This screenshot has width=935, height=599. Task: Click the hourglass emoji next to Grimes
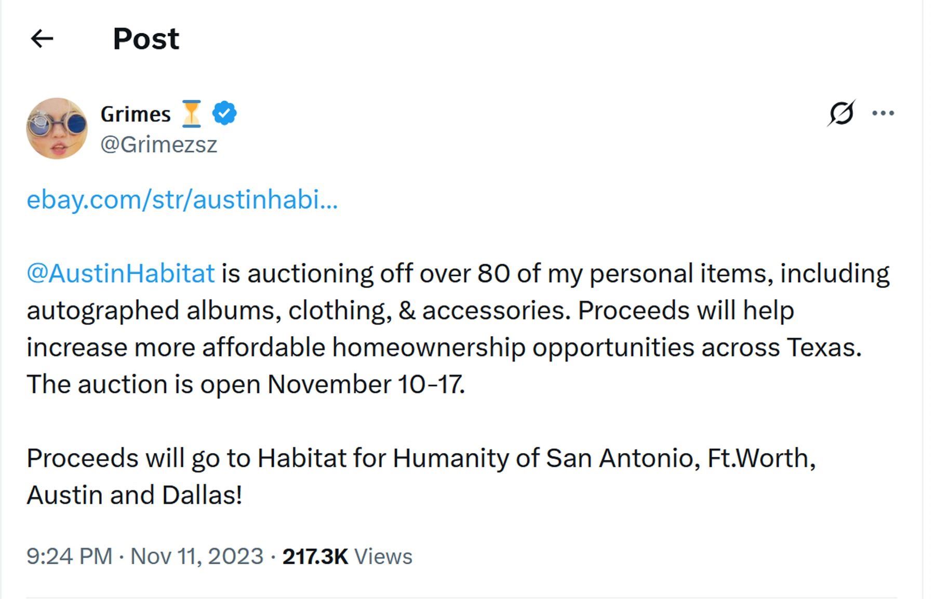coord(191,114)
